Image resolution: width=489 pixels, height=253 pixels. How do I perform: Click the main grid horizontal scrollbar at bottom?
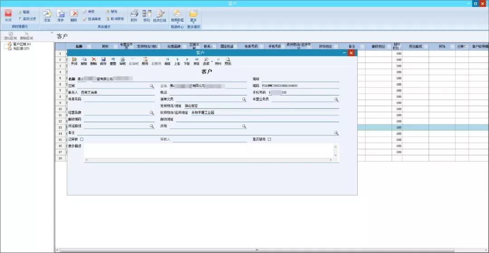(x=257, y=250)
